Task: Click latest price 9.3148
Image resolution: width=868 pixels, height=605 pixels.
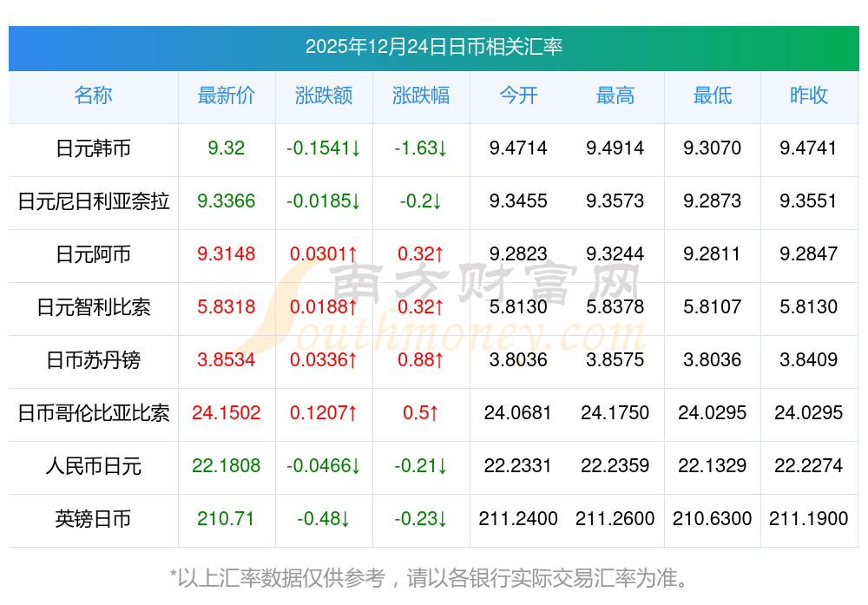Action: click(x=226, y=254)
